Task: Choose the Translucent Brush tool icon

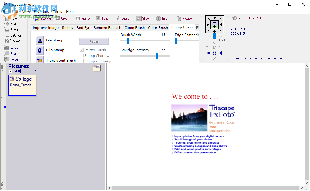Action: click(x=40, y=60)
